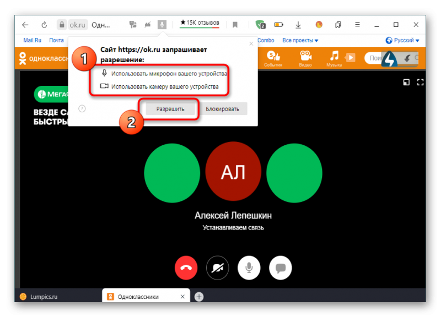
Task: Click the ok.ru address field
Action: [77, 25]
